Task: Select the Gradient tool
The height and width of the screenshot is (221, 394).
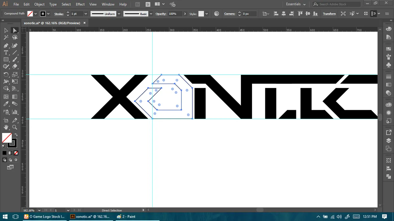Action: pyautogui.click(x=14, y=97)
